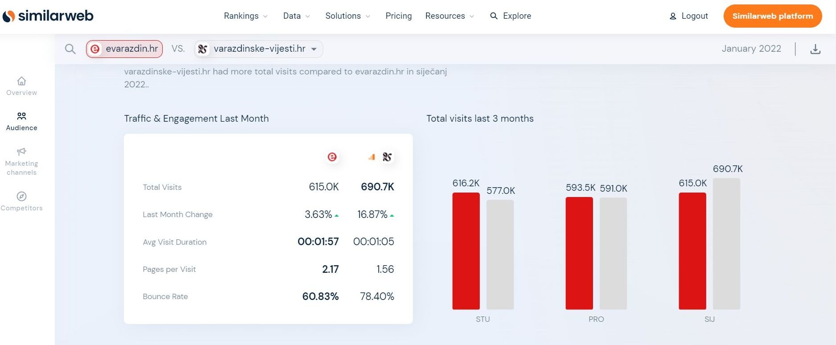This screenshot has width=836, height=345.
Task: Click the varazdinske-vijesti icon in table header
Action: (x=387, y=157)
